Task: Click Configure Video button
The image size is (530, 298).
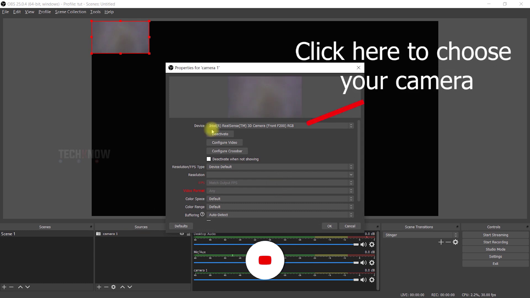Action: point(225,143)
